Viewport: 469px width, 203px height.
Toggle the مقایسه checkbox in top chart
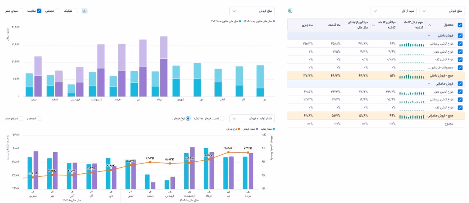point(39,11)
